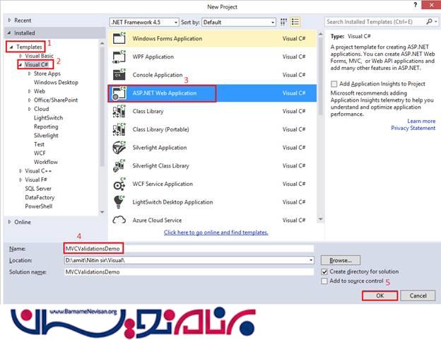Enable Add Application Insights to Project

[x=334, y=83]
